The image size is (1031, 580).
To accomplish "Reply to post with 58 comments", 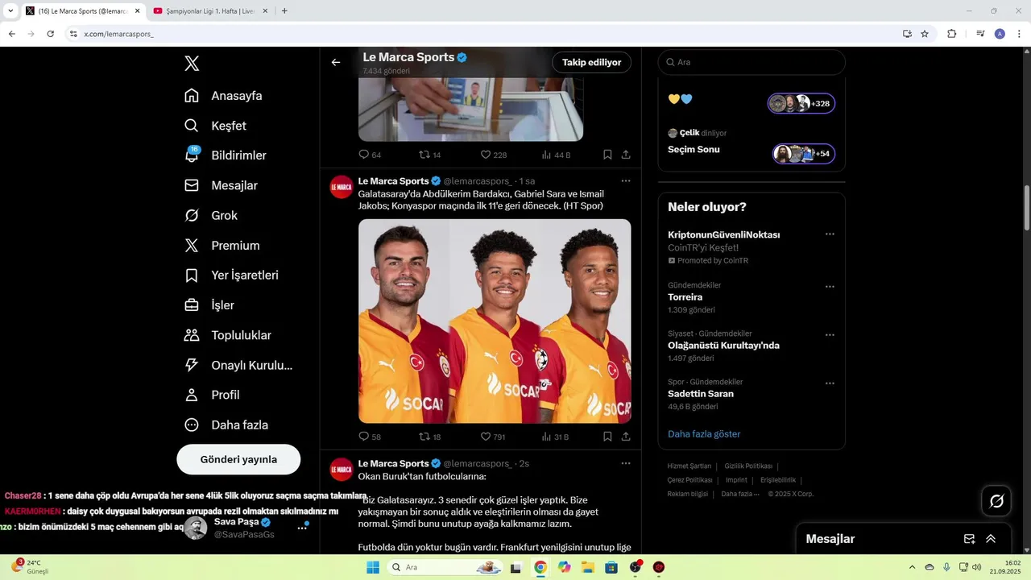I will [x=370, y=437].
